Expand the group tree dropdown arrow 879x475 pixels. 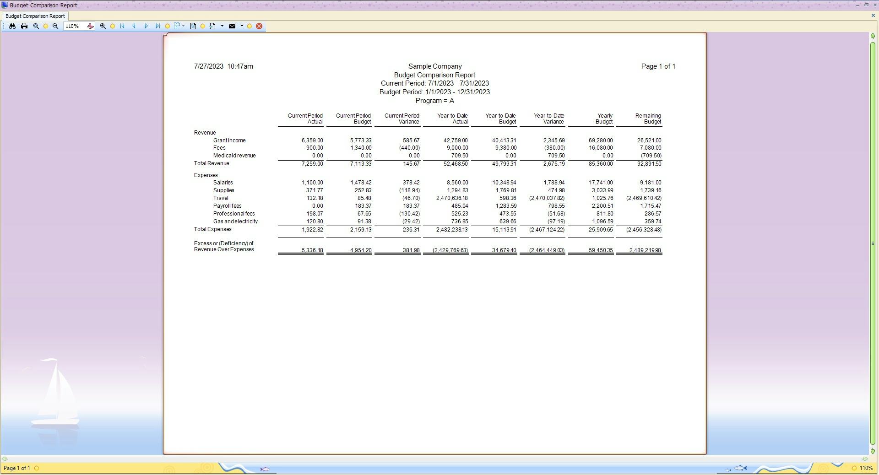184,26
